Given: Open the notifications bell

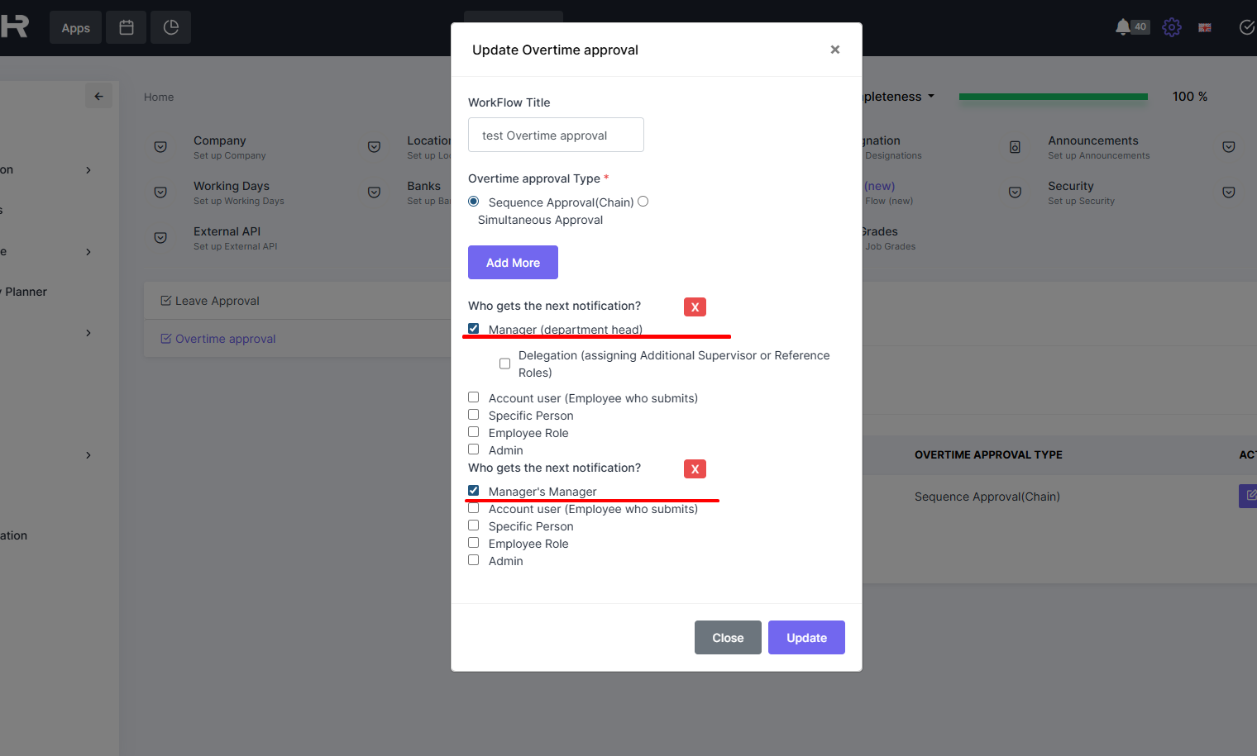Looking at the screenshot, I should pos(1122,27).
